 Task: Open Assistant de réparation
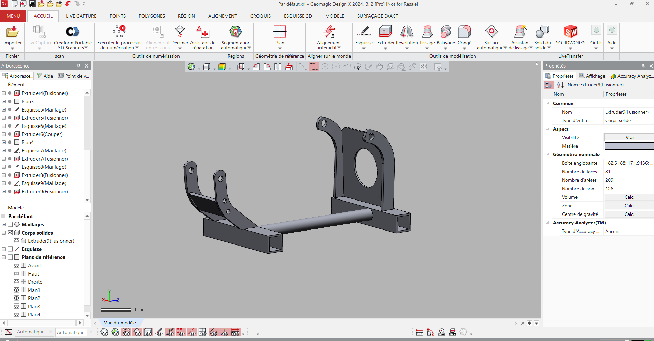(x=203, y=32)
